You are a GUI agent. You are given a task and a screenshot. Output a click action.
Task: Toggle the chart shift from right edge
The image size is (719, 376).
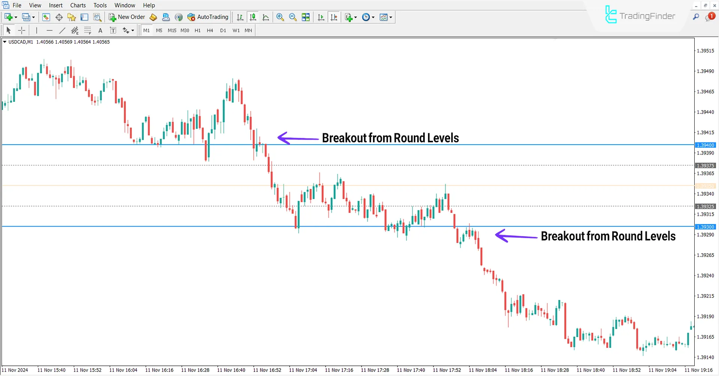(334, 17)
